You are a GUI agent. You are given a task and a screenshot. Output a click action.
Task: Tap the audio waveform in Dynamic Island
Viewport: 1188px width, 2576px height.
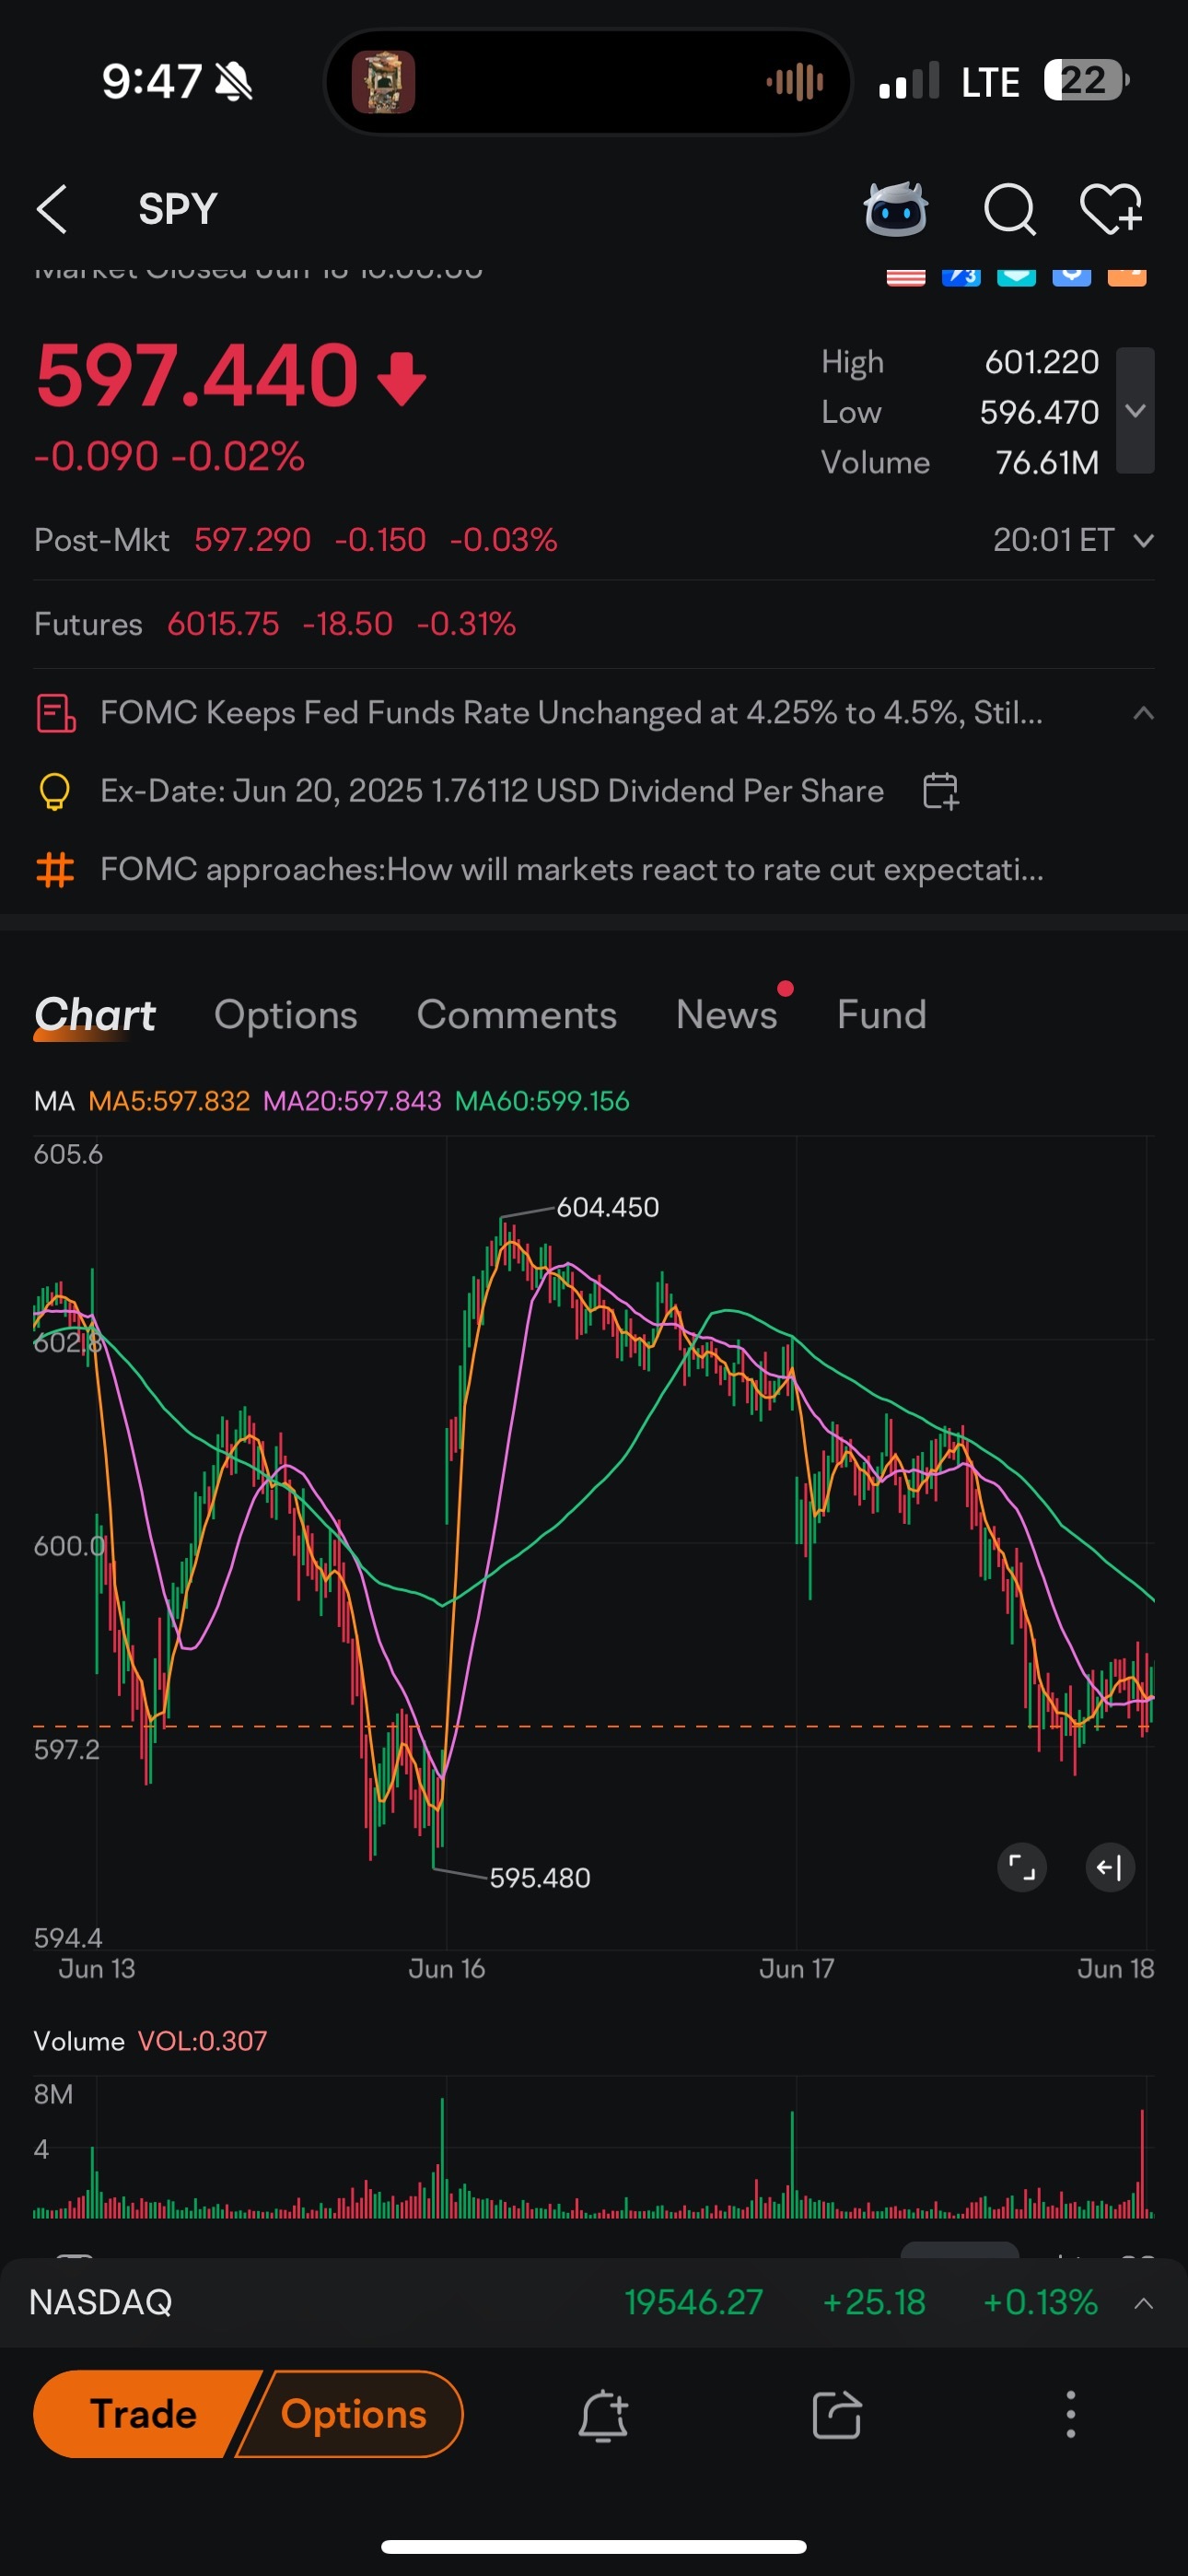[795, 82]
